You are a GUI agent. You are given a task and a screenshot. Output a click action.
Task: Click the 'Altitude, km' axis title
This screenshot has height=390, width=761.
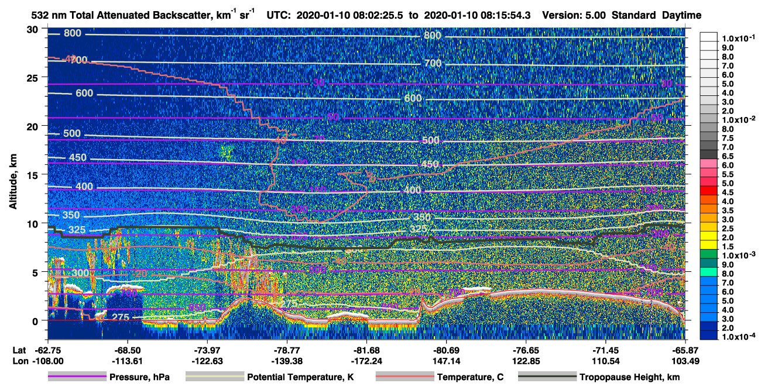click(12, 183)
